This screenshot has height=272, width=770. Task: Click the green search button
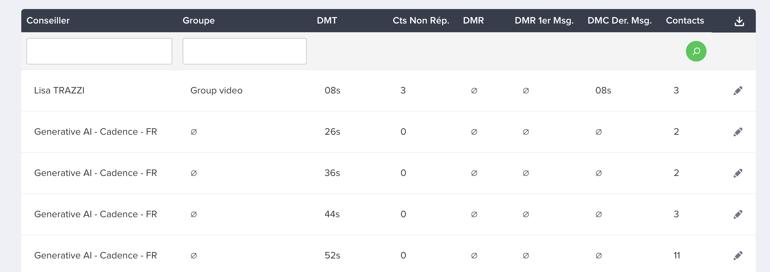pyautogui.click(x=696, y=51)
